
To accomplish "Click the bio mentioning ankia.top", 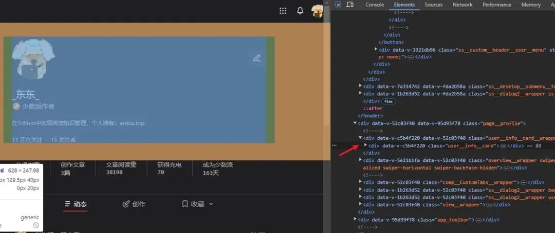I will 78,123.
